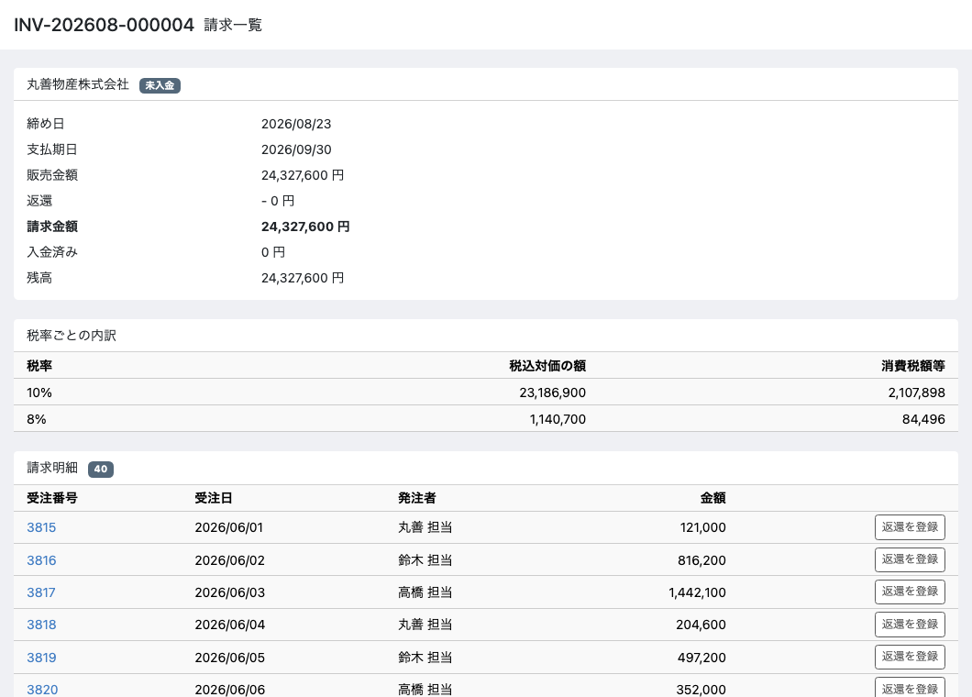The width and height of the screenshot is (972, 697).
Task: Open the 請求一覧 link in the header
Action: coord(233,25)
